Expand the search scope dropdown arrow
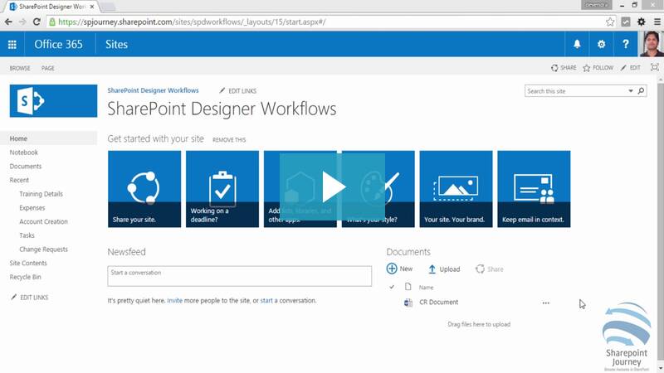This screenshot has width=664, height=373. pyautogui.click(x=631, y=91)
